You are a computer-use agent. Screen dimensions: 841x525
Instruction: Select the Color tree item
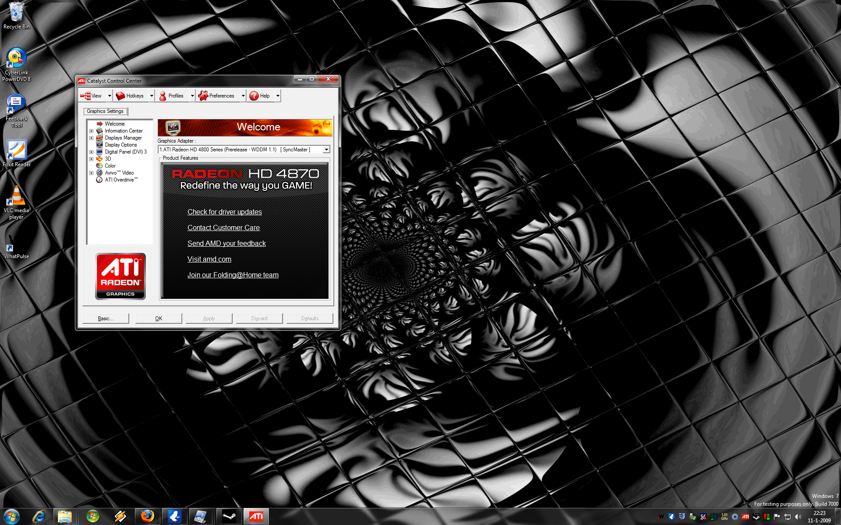[x=110, y=166]
